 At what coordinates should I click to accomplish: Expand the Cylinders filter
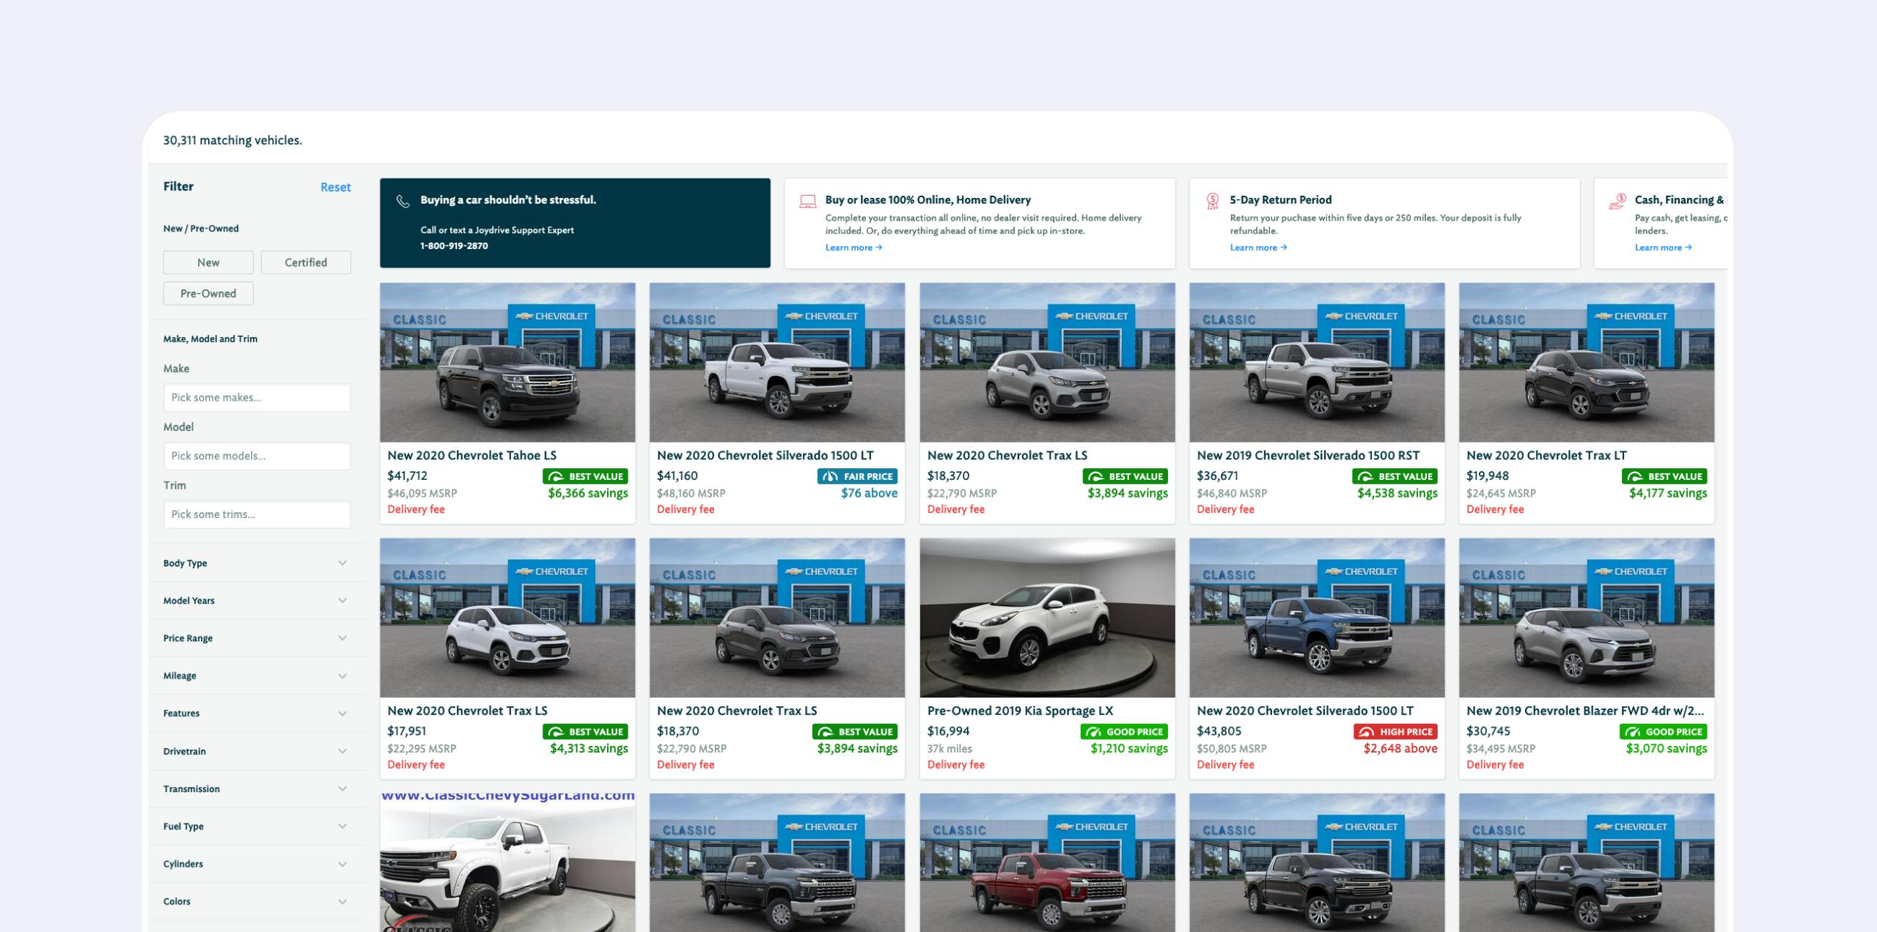255,864
